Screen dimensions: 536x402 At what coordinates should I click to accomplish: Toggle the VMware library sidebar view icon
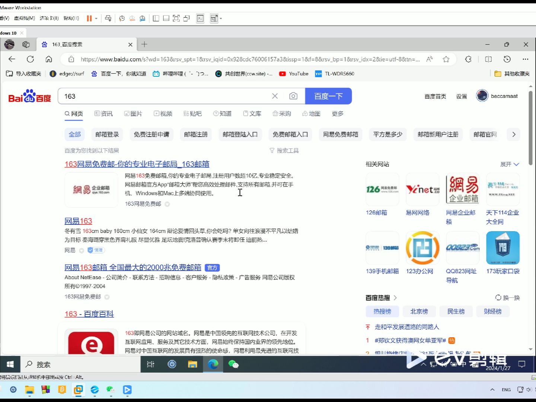pyautogui.click(x=156, y=18)
